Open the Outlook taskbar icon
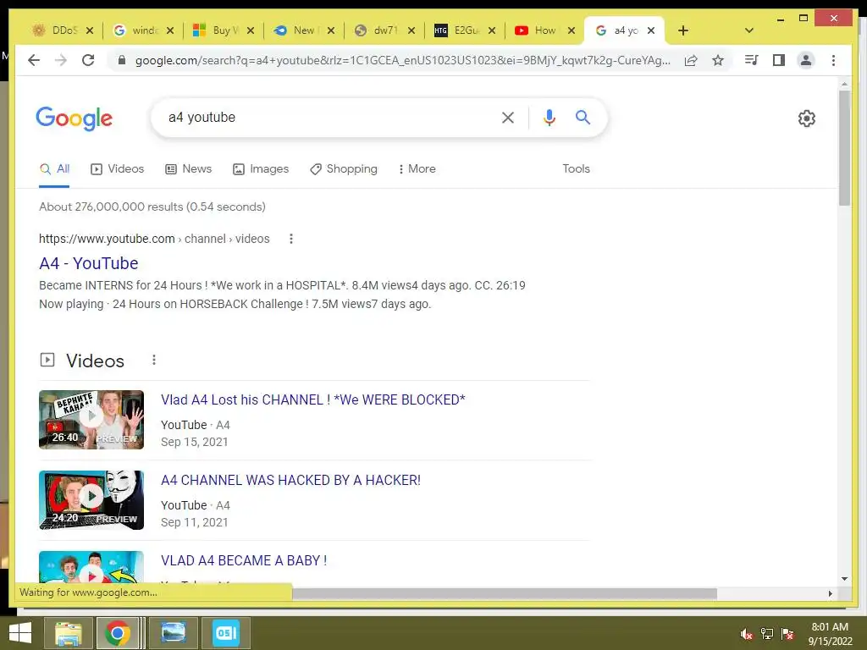The height and width of the screenshot is (650, 867). 225,633
